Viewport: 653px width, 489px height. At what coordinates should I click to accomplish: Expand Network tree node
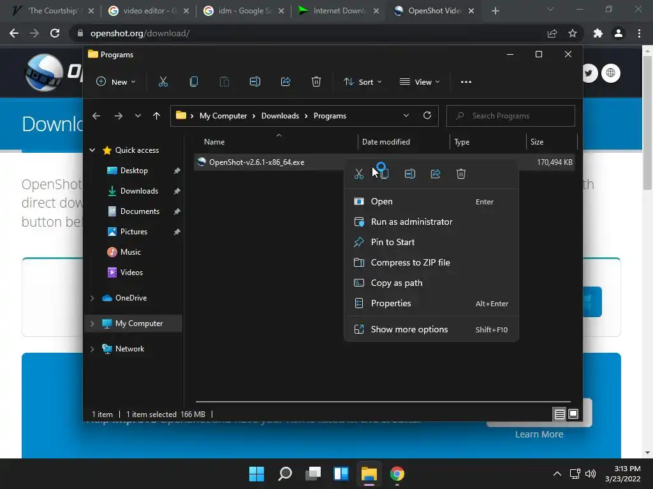[92, 349]
